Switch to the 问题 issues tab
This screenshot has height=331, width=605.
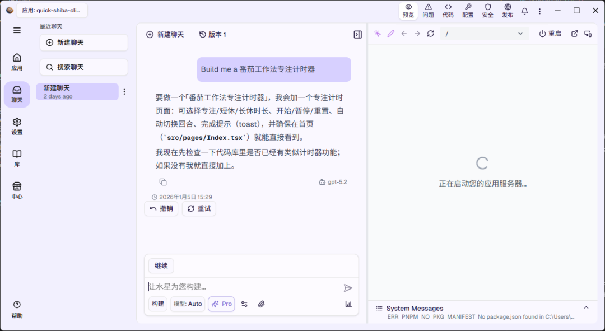pyautogui.click(x=428, y=10)
